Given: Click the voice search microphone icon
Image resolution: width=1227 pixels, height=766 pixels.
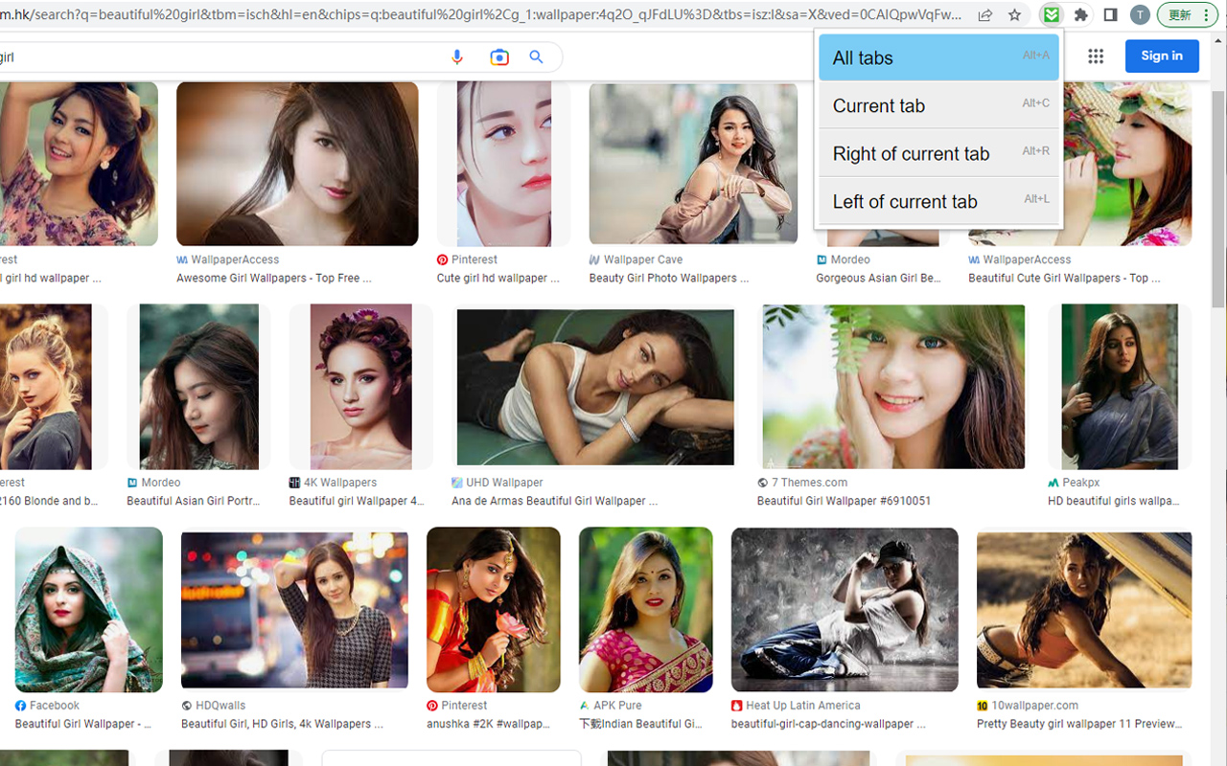Looking at the screenshot, I should click(x=457, y=56).
